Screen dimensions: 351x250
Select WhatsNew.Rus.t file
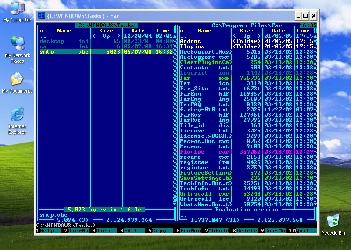[247, 204]
